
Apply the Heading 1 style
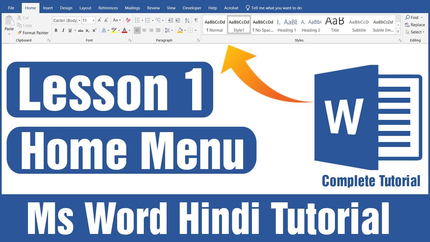coord(287,25)
